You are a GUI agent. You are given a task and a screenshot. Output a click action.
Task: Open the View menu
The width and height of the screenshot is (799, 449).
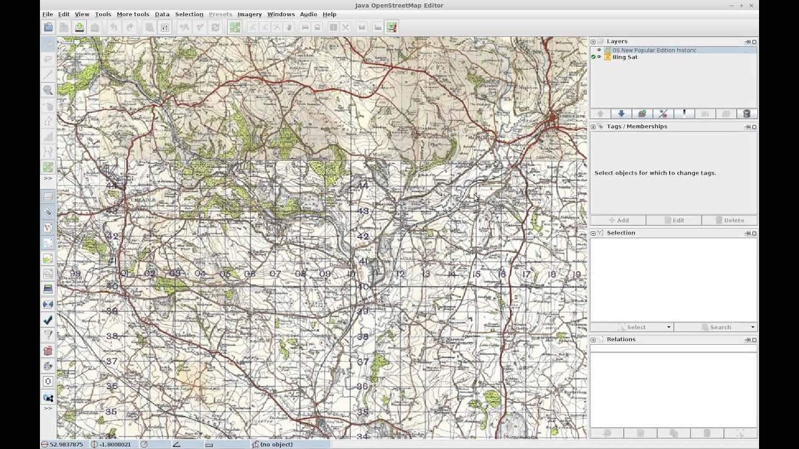(x=82, y=14)
